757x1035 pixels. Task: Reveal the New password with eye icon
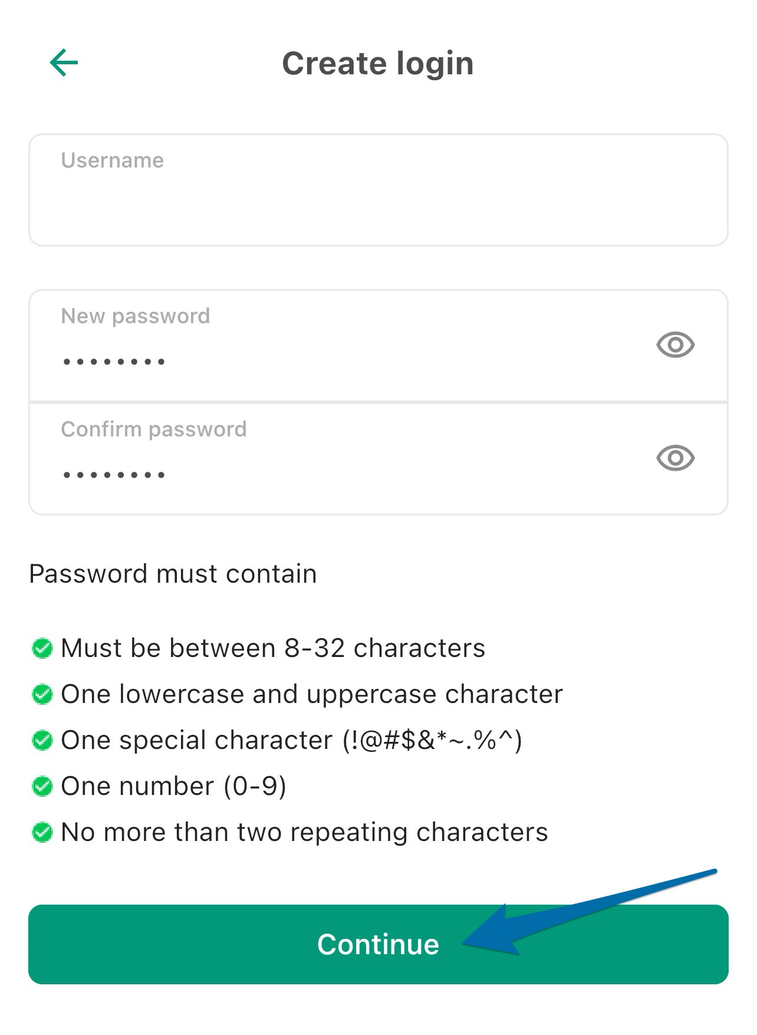[675, 344]
